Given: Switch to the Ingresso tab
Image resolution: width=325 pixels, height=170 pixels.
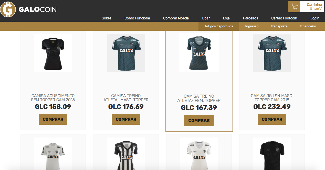Looking at the screenshot, I should [252, 26].
